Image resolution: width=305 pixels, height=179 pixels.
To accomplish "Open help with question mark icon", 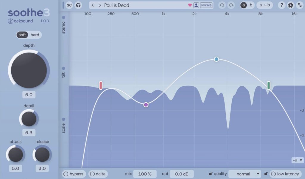I will (x=282, y=5).
